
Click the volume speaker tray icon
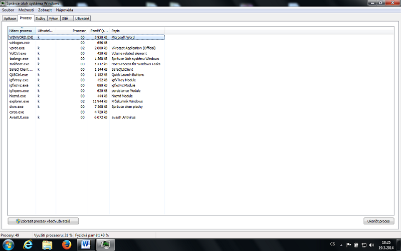click(371, 244)
